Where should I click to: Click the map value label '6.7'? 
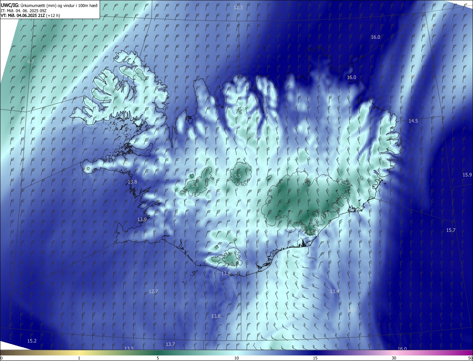click(31, 61)
